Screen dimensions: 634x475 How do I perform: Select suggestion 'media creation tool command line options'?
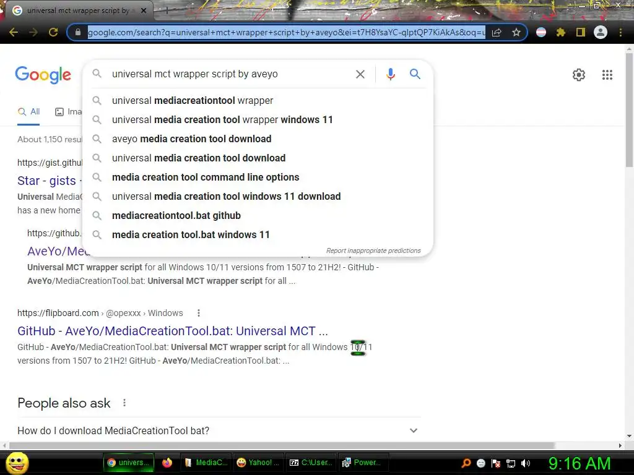258,178
